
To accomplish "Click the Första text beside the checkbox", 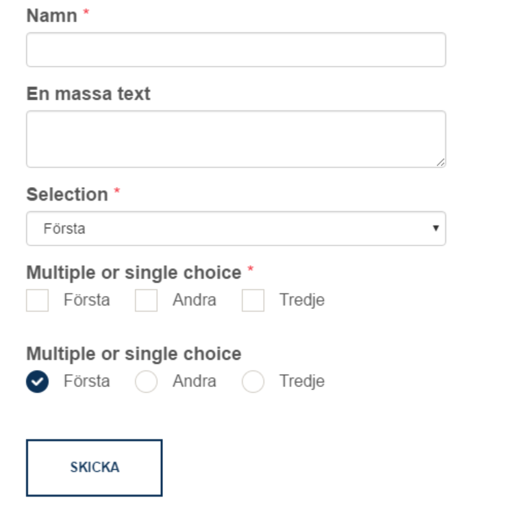I will coord(86,300).
